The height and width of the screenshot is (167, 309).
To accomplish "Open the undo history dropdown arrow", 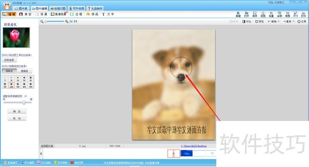I will [x=278, y=22].
